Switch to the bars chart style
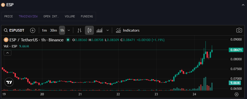This screenshot has height=99, width=247. [80, 30]
